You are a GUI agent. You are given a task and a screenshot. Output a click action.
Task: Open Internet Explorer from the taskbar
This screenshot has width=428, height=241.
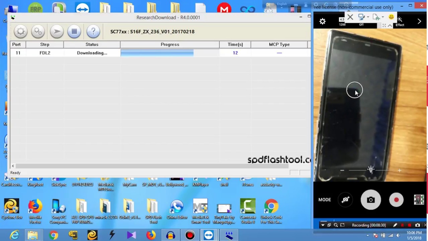pyautogui.click(x=14, y=235)
